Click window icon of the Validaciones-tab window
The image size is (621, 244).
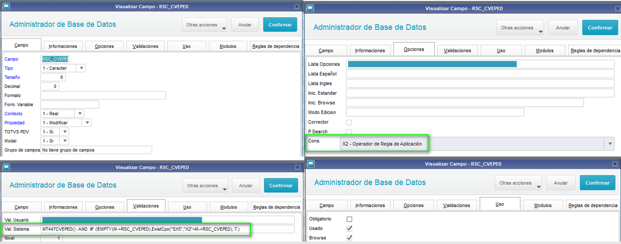point(6,167)
